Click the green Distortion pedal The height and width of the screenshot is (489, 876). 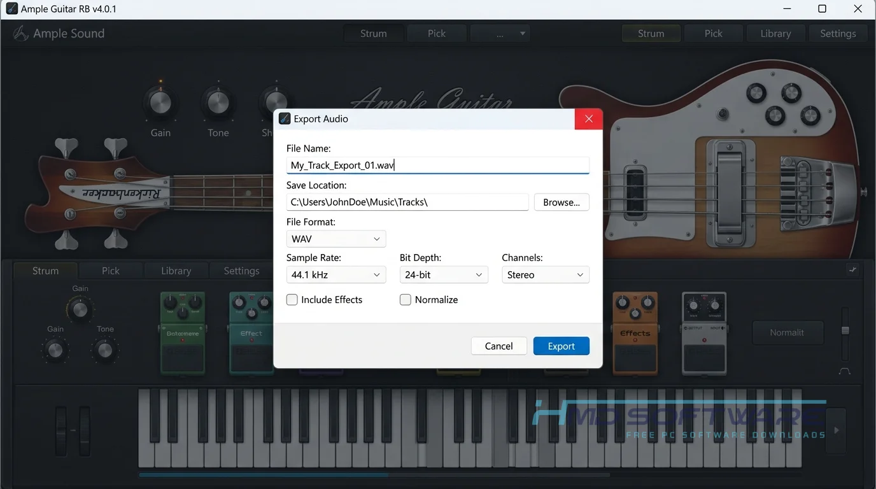click(183, 332)
